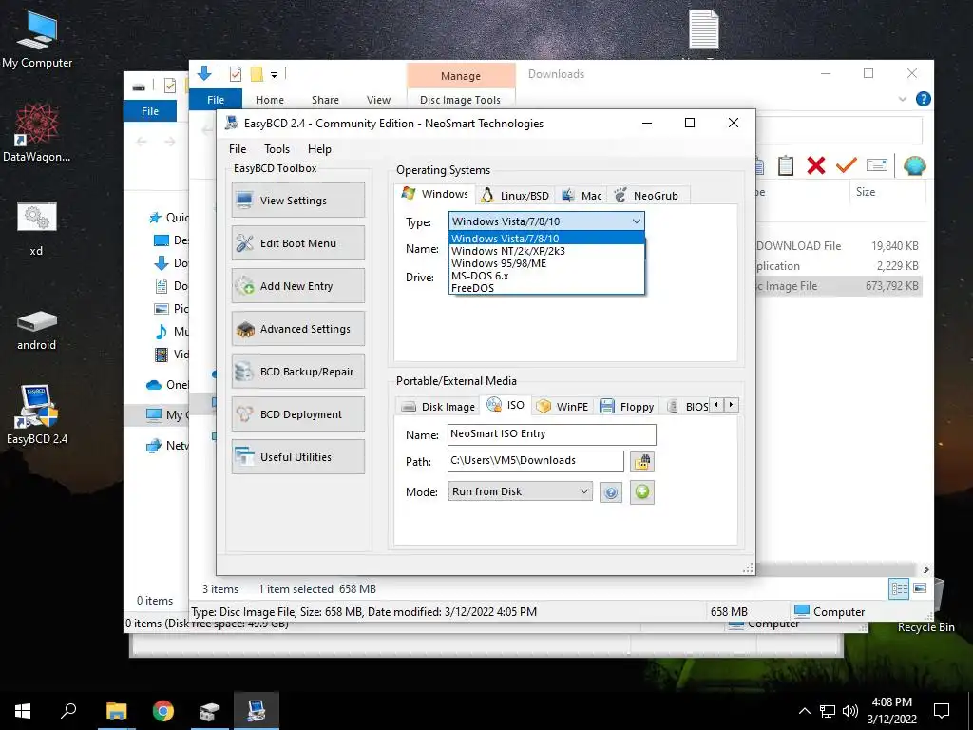This screenshot has height=730, width=973.
Task: Switch to Linux/BSD tab
Action: [515, 196]
